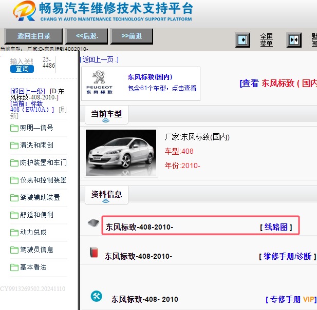This screenshot has width=317, height=310.
Task: Click the 东风标致-408-2010- wiring diagram row text
Action: pos(139,227)
